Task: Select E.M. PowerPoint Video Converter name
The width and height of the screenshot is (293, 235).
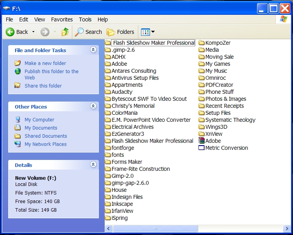Action: [151, 120]
